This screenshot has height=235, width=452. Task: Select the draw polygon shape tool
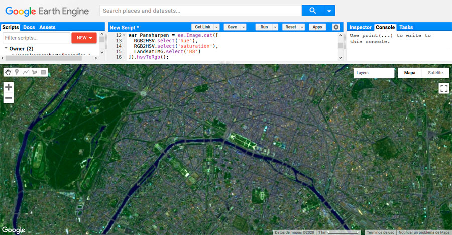pyautogui.click(x=35, y=72)
